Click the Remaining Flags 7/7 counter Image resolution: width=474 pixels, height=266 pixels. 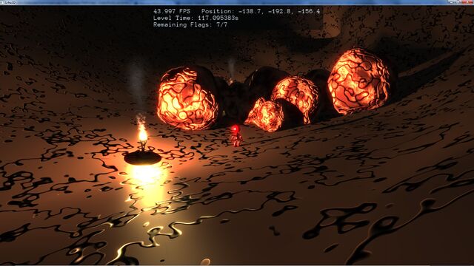[x=190, y=24]
